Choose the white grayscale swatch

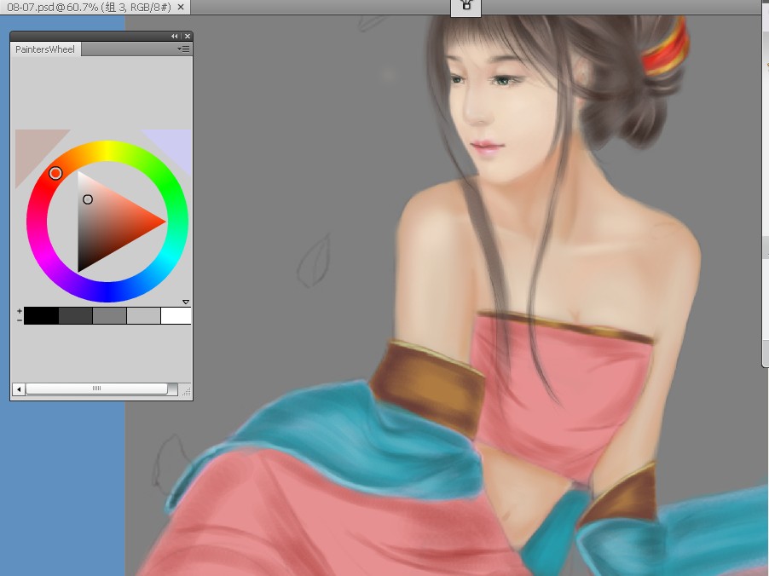tap(176, 316)
